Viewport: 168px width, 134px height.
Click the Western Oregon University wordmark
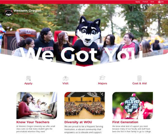click(x=27, y=12)
